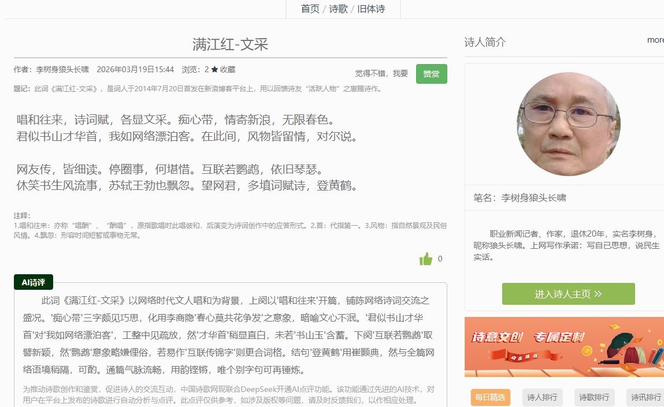Click the star icon beside 收藏
Screen dimensions: 664x407
tap(214, 69)
